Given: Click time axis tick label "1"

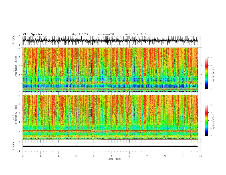Looking at the screenshot, I should point(40,156).
